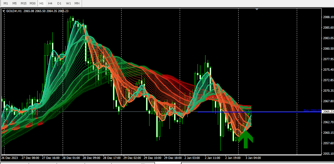
Task: Select the green up arrow signal
Action: coord(246,139)
